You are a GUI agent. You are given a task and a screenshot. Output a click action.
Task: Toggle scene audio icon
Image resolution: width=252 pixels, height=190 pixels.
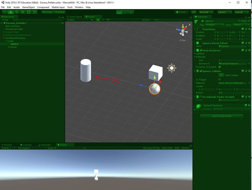click(103, 20)
